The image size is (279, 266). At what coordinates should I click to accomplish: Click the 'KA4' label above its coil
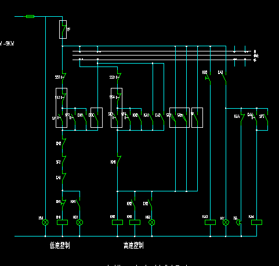click(251, 217)
